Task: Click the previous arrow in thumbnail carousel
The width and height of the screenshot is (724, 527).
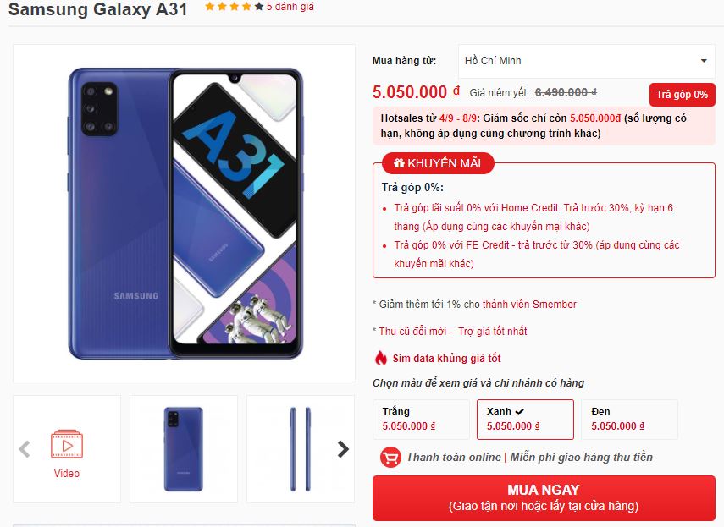Action: [25, 448]
